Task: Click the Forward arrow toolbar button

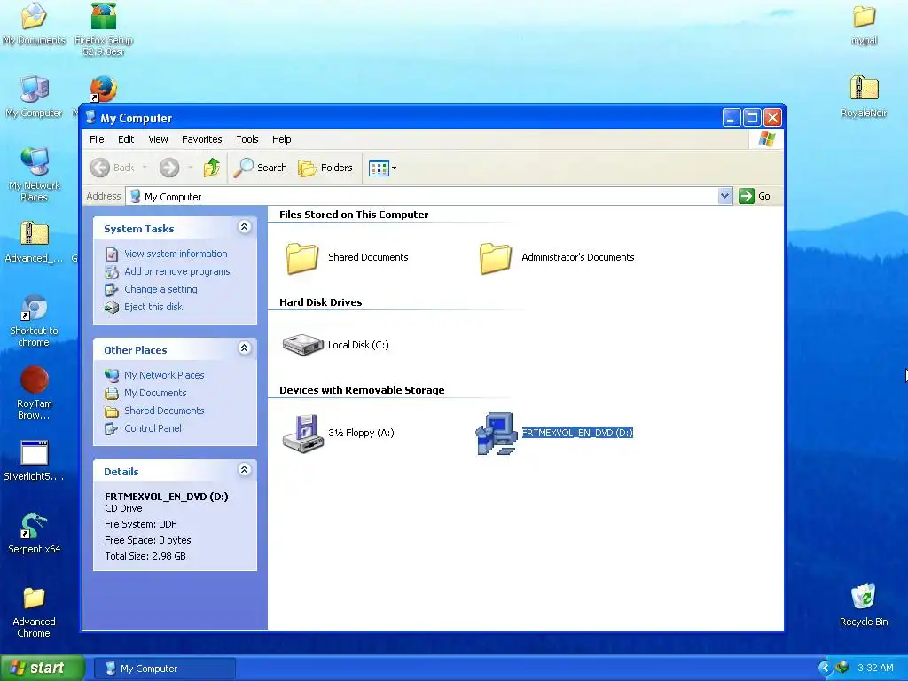Action: coord(169,168)
